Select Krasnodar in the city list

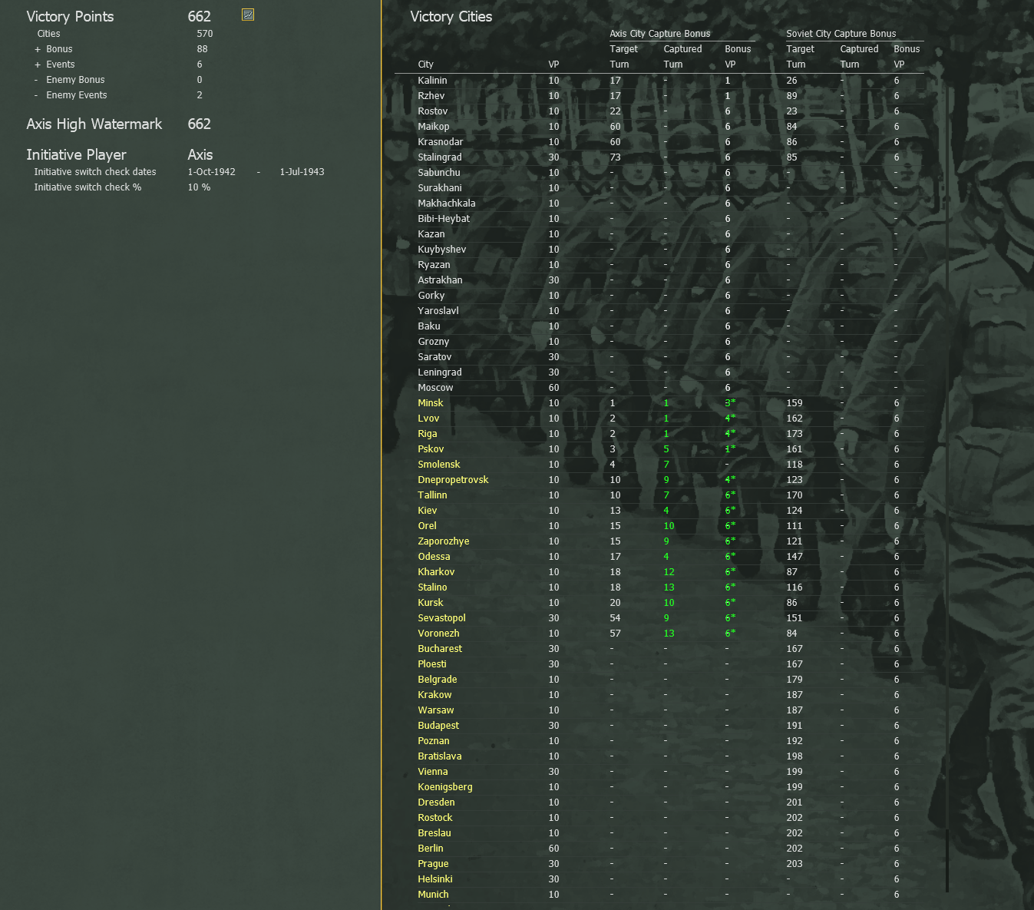(441, 142)
